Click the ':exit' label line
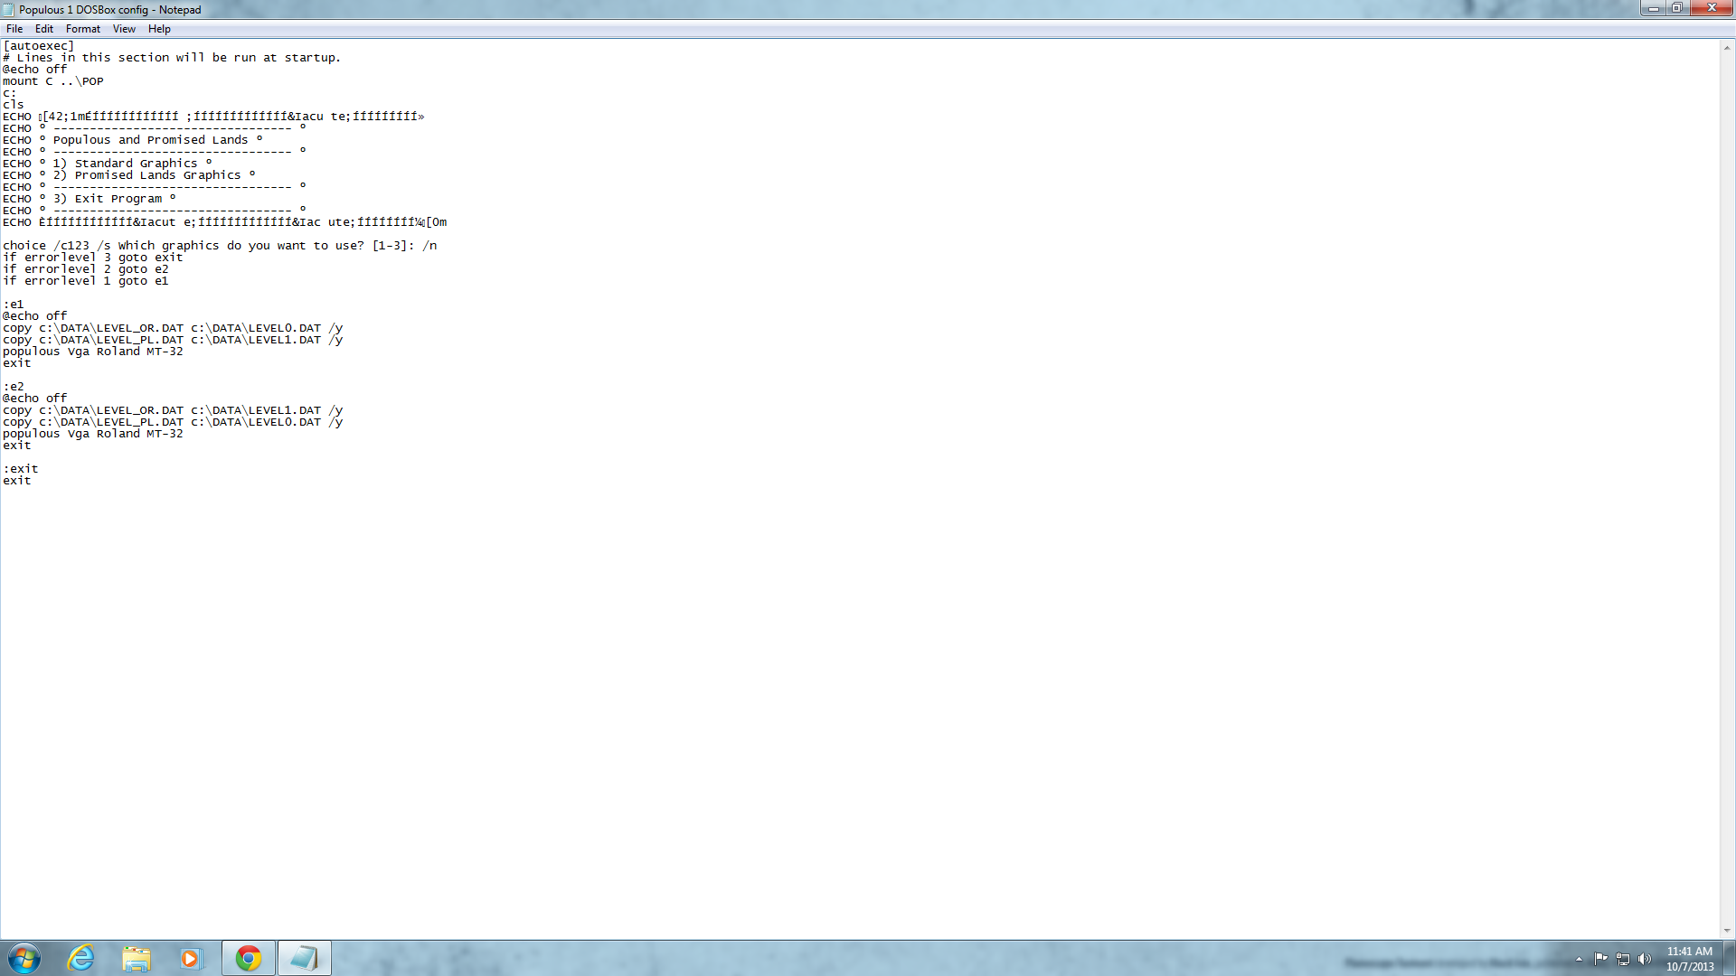 21,469
